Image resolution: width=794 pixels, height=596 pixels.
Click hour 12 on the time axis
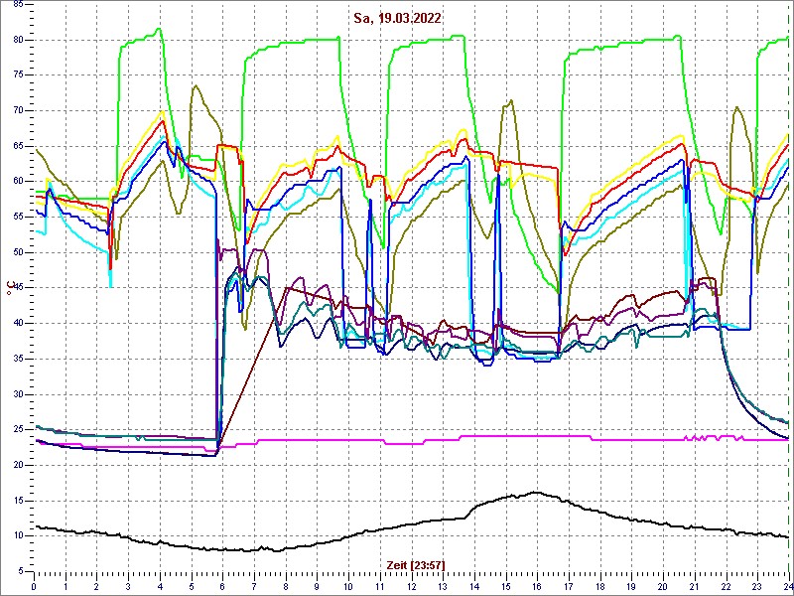pyautogui.click(x=411, y=585)
